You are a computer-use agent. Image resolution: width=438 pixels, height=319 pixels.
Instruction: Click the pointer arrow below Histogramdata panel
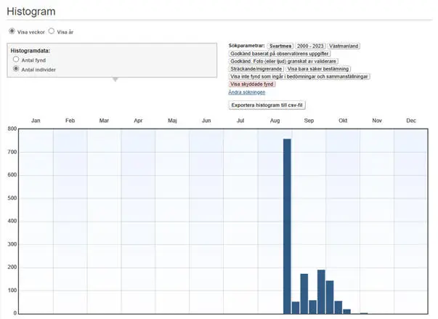(114, 80)
